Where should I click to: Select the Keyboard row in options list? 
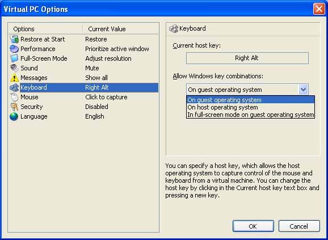[x=83, y=87]
